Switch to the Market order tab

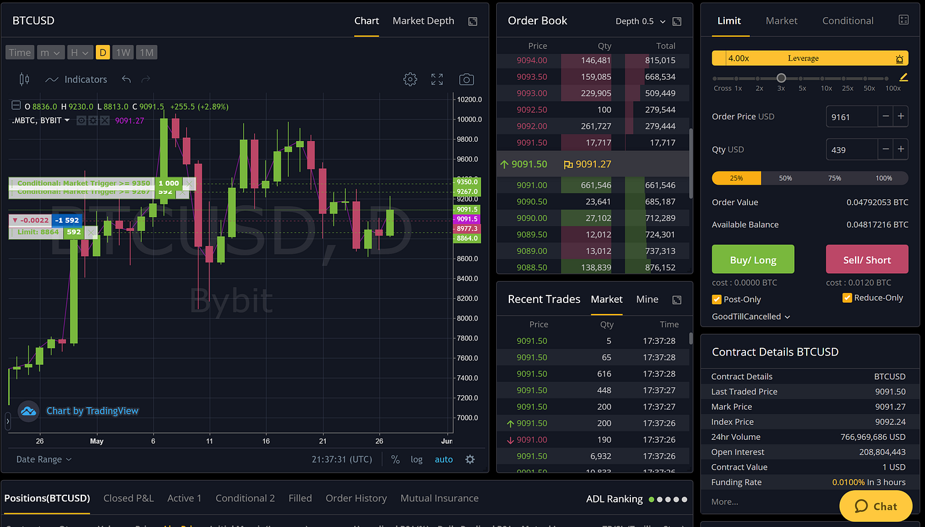coord(782,20)
